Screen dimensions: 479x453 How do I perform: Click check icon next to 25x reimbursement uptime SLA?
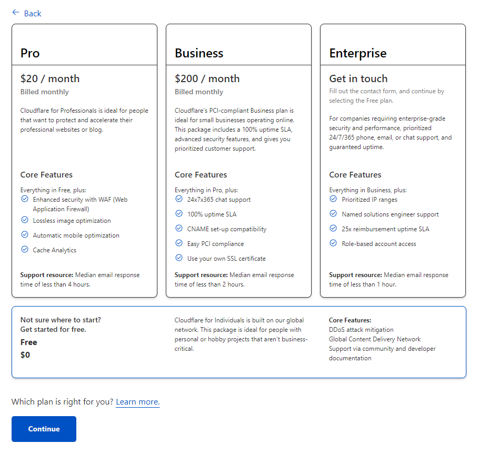pos(333,228)
